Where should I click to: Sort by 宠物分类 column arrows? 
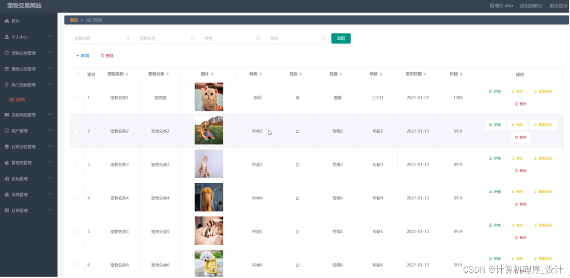pyautogui.click(x=168, y=74)
